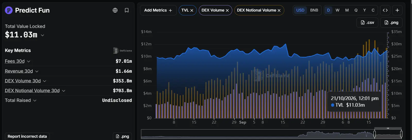Click the Undisclosed total raised value
The image size is (412, 140).
(x=117, y=100)
